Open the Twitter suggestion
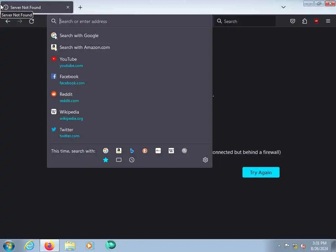Screen dimensions: 336x252 (129, 133)
